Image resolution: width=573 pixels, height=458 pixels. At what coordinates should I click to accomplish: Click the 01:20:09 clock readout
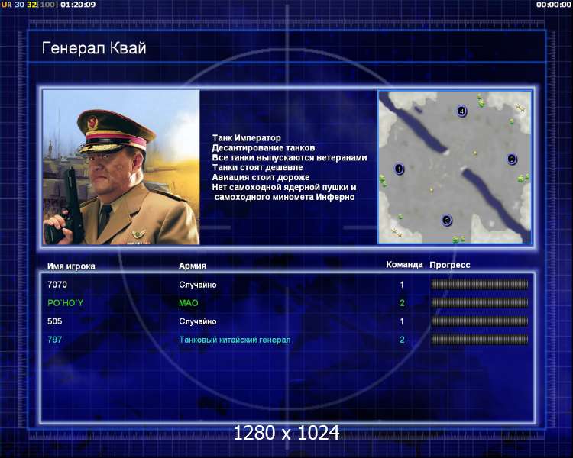coord(78,5)
